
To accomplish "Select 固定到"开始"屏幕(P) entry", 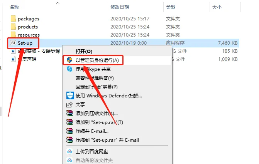I will [96, 87].
